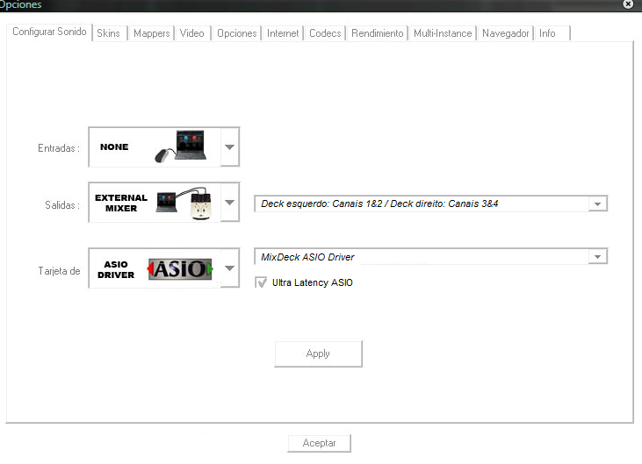Expand the Entradas NONE dropdown arrow

tap(228, 147)
